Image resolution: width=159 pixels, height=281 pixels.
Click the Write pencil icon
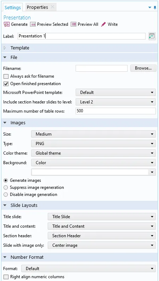pyautogui.click(x=104, y=24)
